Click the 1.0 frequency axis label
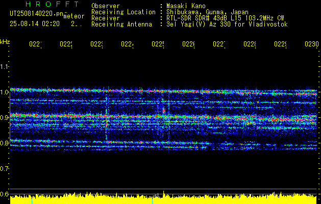This screenshot has width=321, height=204. coord(5,92)
